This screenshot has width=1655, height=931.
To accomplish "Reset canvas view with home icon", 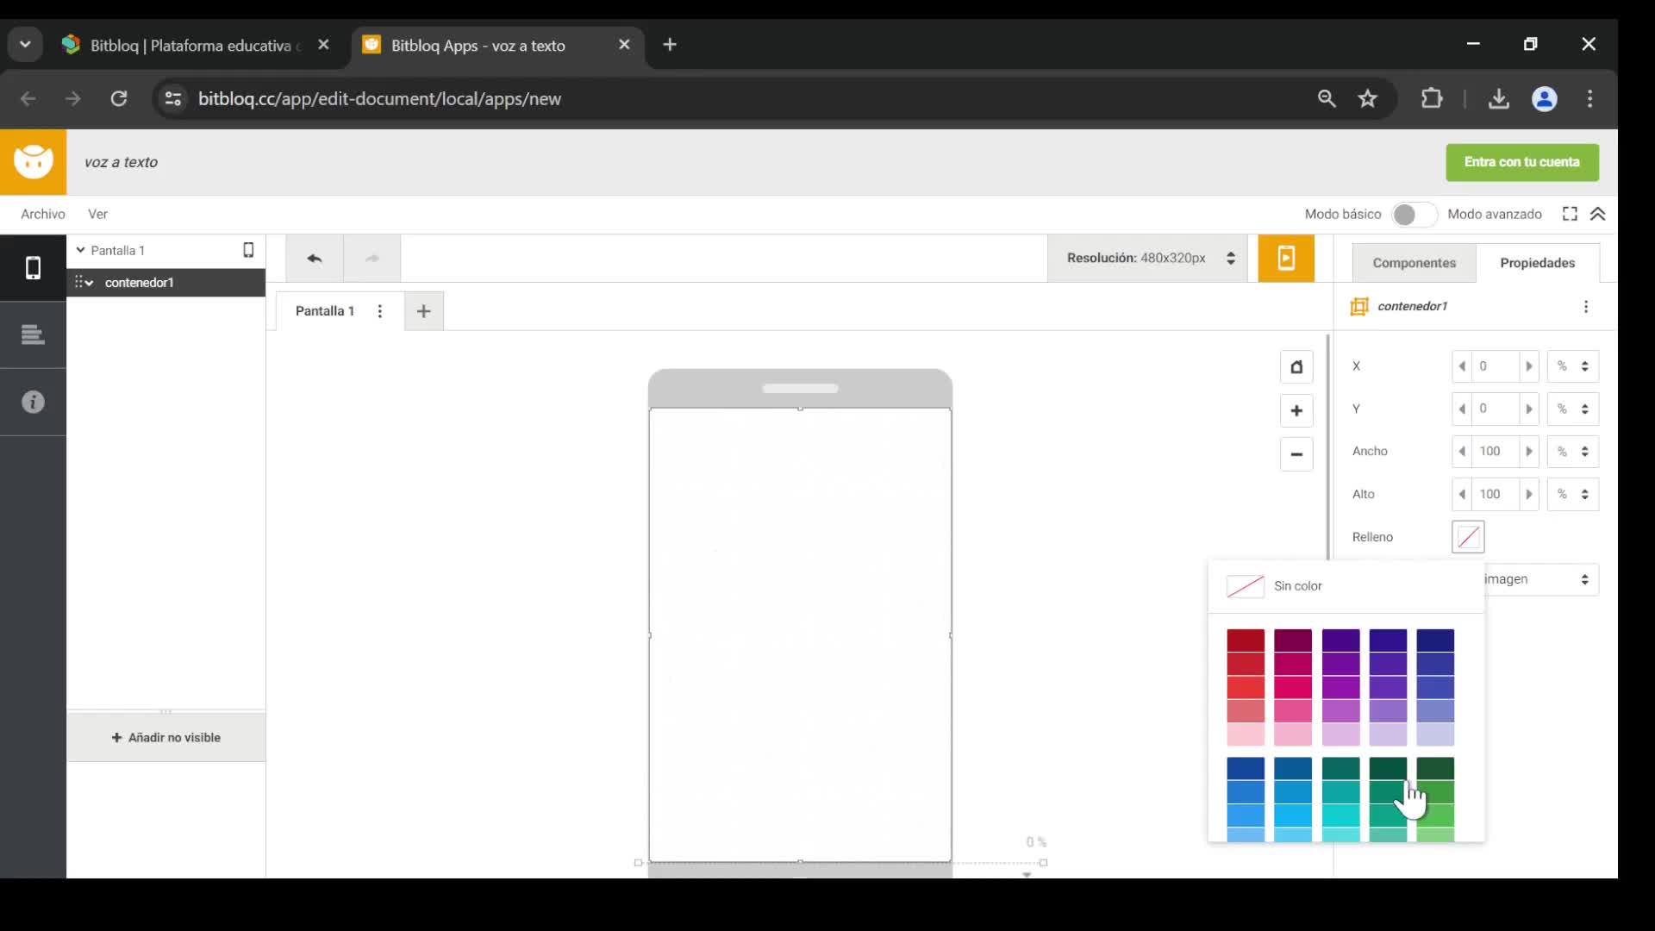I will pos(1296,367).
